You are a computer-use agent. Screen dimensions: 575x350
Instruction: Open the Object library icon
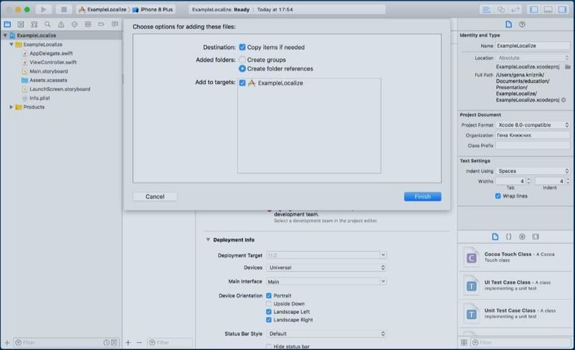(x=523, y=236)
